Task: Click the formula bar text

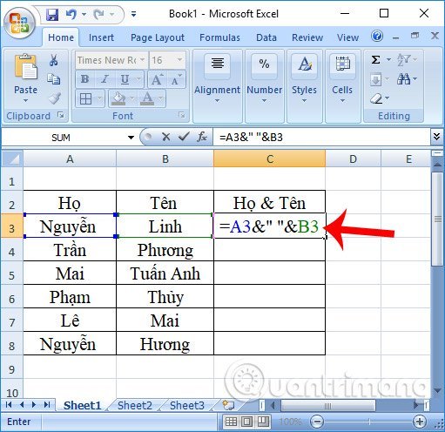Action: pyautogui.click(x=251, y=137)
